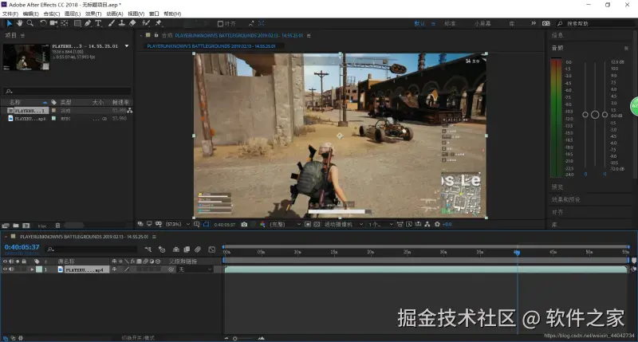Select the Unified Camera tool
Image resolution: width=638 pixels, height=342 pixels.
53,23
